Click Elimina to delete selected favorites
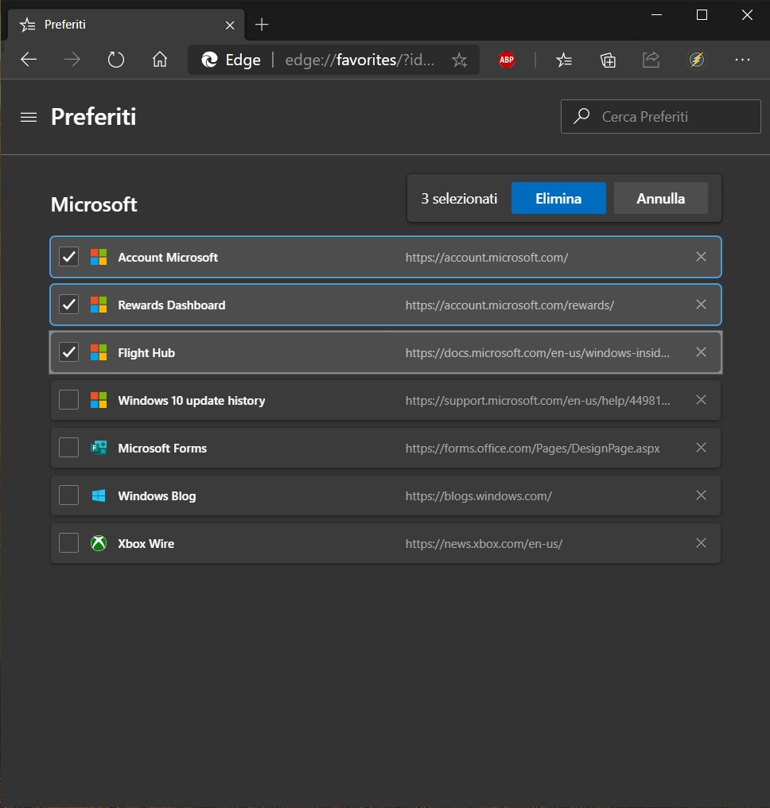This screenshot has height=808, width=770. [x=558, y=198]
